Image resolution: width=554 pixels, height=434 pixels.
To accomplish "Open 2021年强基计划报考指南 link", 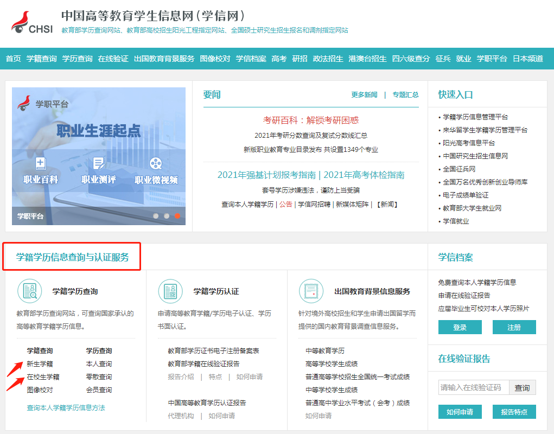I will pos(266,175).
